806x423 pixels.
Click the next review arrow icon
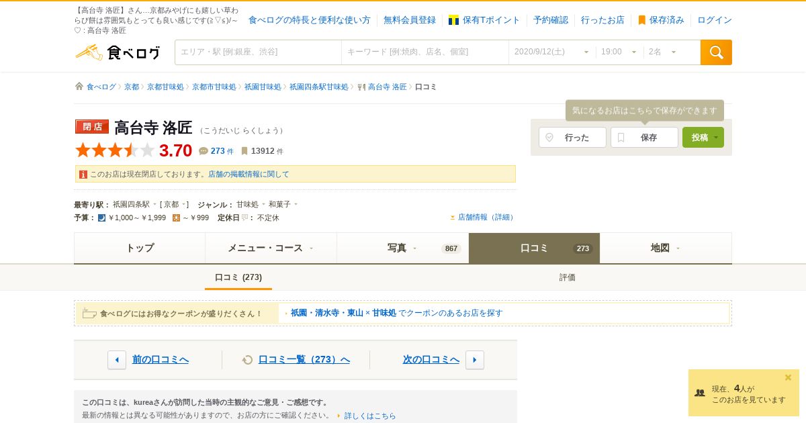click(475, 360)
